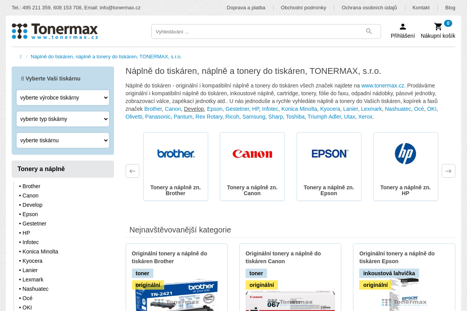
Task: Open the 'vyberte typ tiskárny' dropdown
Action: [x=63, y=119]
